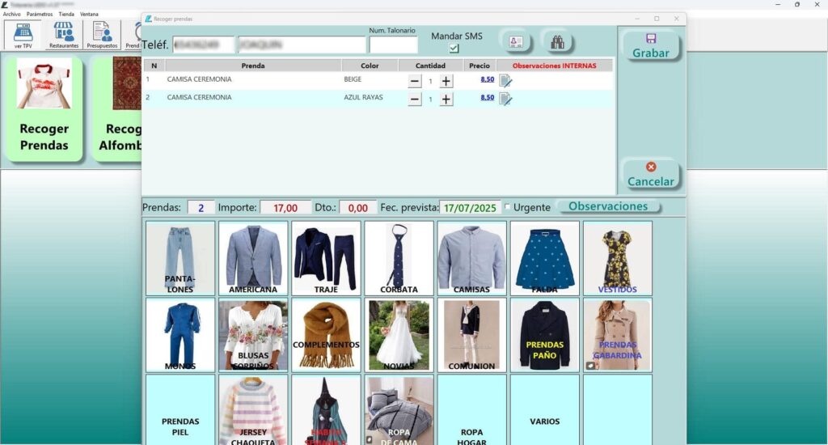Increase quantity of BEIGE camisa with plus
This screenshot has width=828, height=445.
point(446,81)
